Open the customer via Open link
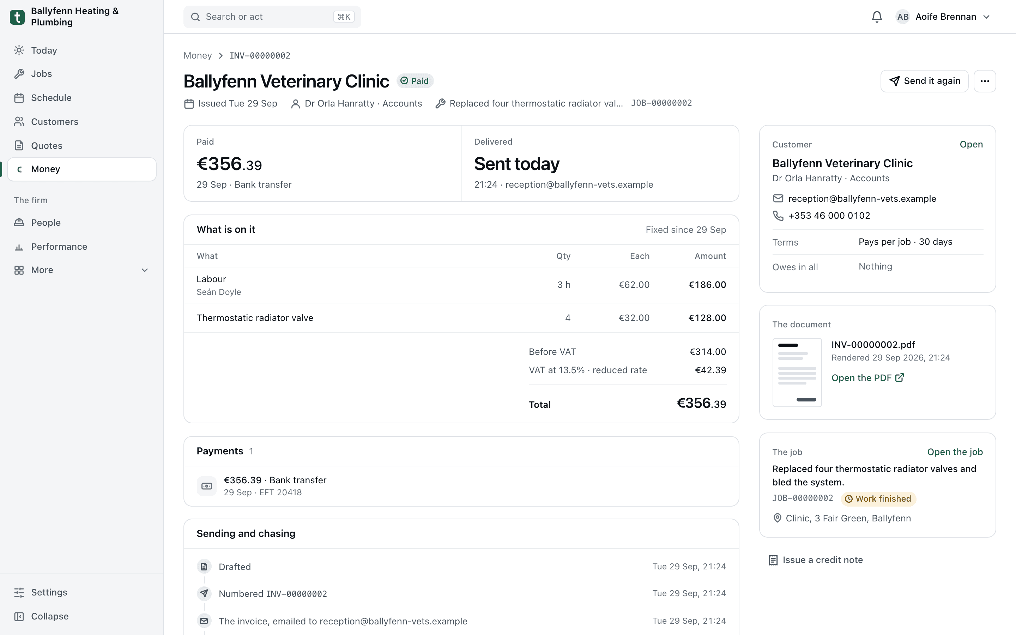 pos(971,145)
